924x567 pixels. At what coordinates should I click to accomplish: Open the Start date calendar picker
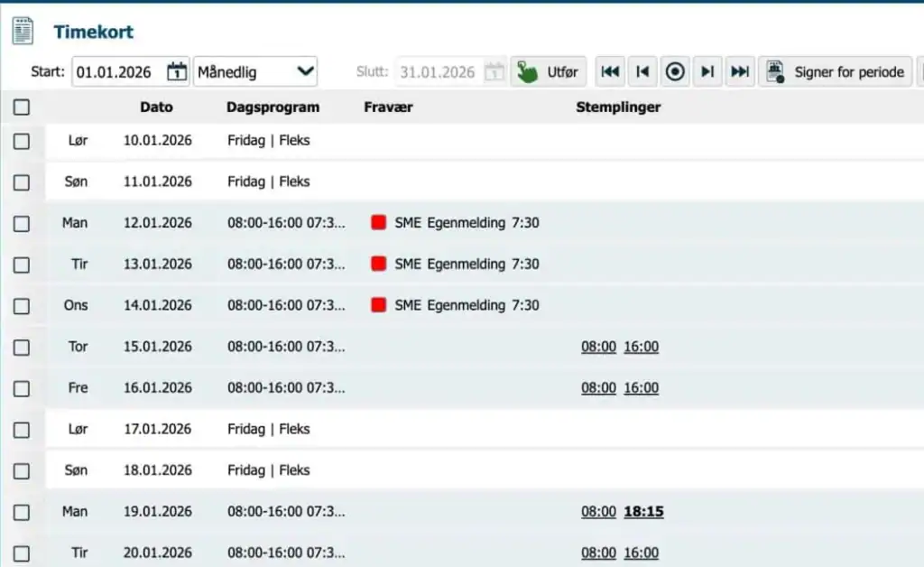[x=176, y=72]
